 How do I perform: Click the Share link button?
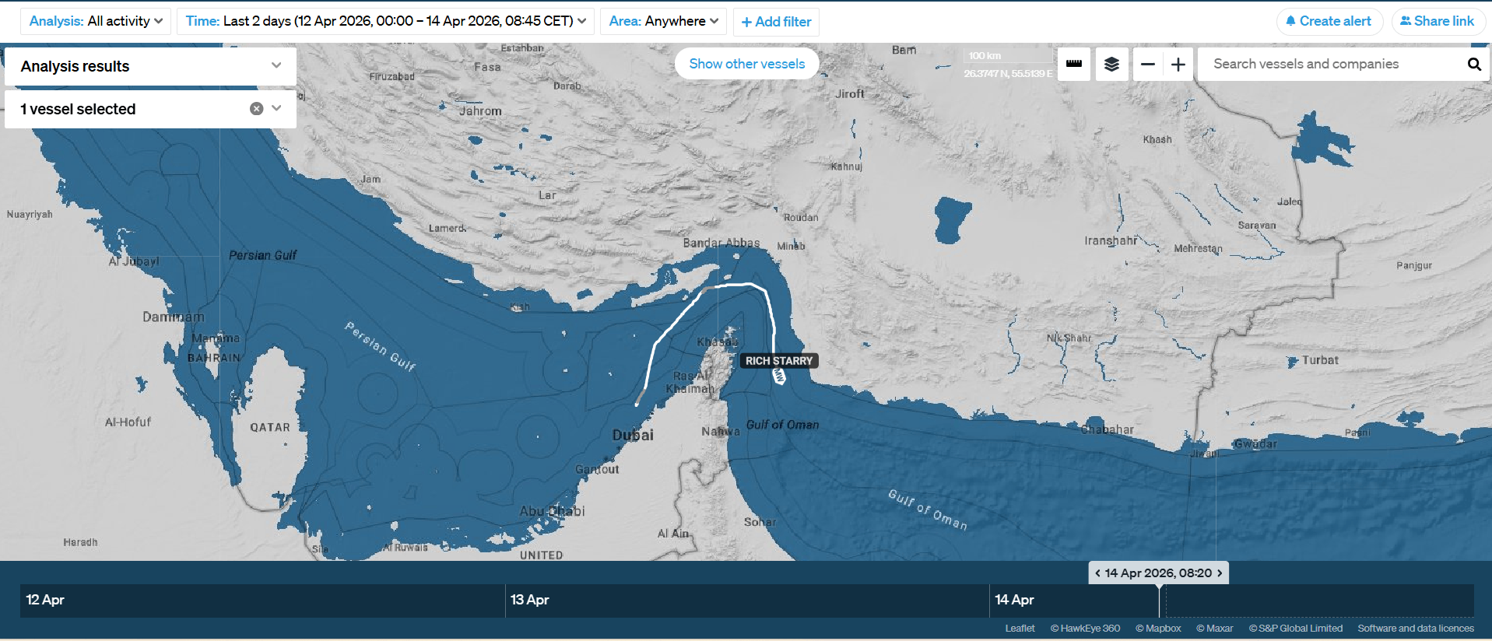pos(1438,21)
